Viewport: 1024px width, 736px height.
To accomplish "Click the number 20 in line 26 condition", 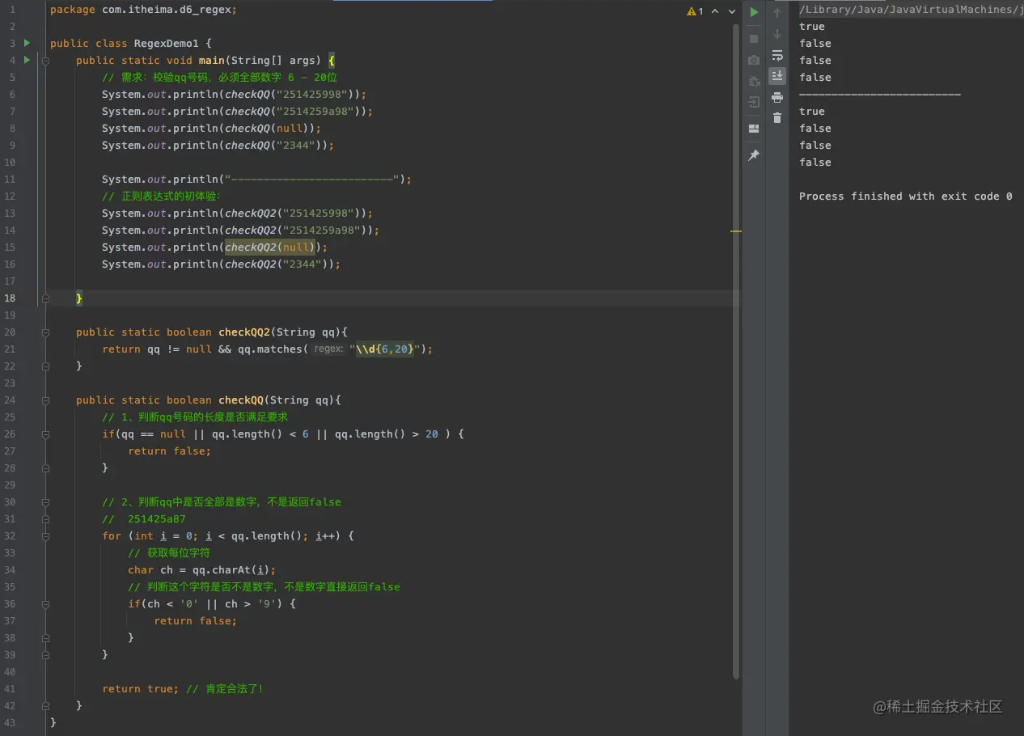I will pyautogui.click(x=432, y=434).
